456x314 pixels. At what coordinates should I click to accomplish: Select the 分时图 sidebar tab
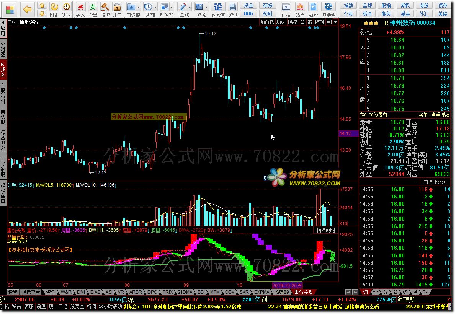point(3,49)
